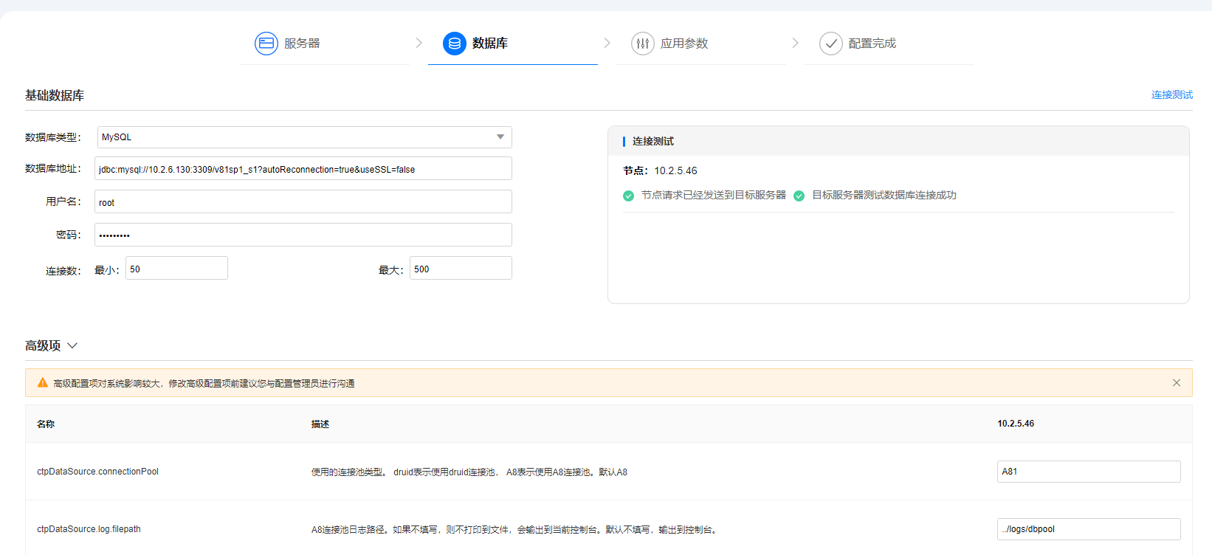Image resolution: width=1212 pixels, height=555 pixels.
Task: Go to the 应用参数 step tab
Action: (684, 44)
